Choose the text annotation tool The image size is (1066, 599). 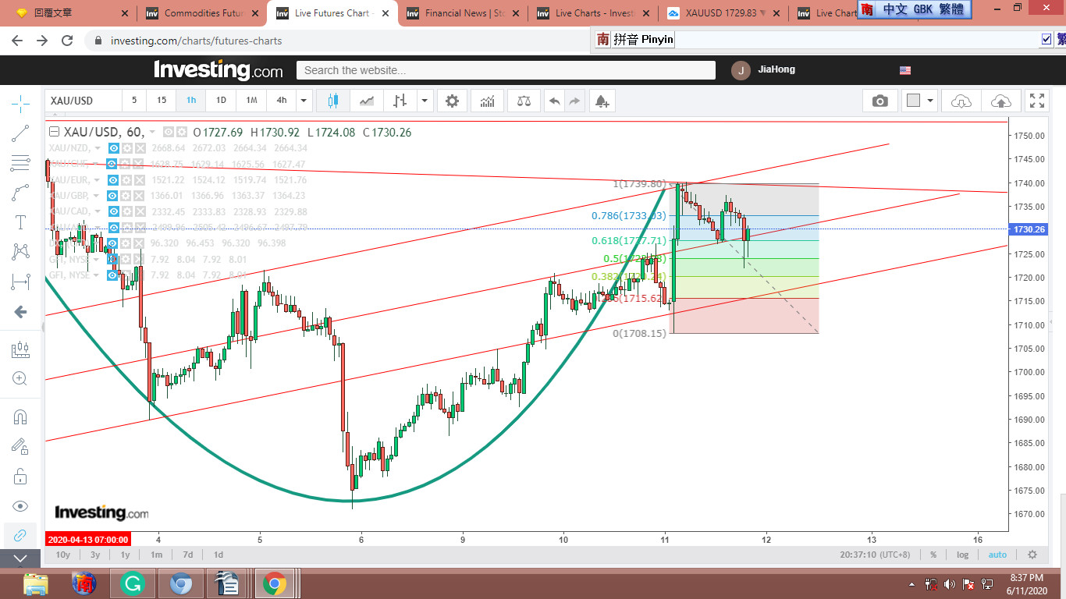[x=20, y=223]
